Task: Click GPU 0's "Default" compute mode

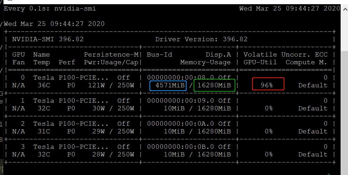Action: click(313, 85)
